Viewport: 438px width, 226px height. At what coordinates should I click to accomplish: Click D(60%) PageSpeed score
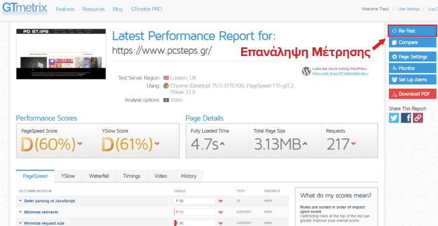pos(48,144)
